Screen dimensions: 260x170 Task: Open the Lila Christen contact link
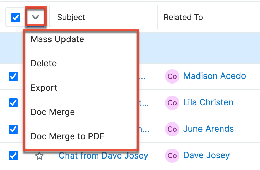click(208, 102)
